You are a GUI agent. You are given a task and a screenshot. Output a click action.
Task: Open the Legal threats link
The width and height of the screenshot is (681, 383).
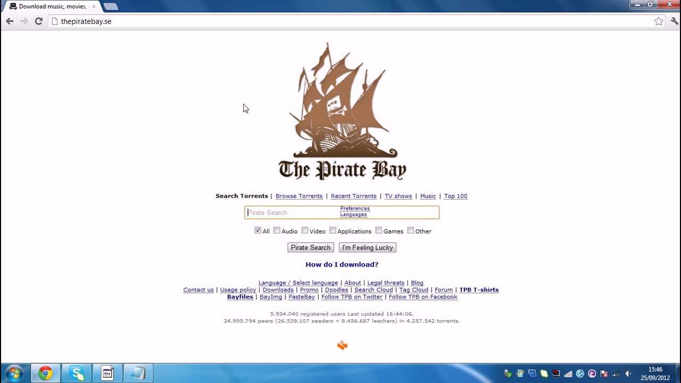click(x=386, y=283)
